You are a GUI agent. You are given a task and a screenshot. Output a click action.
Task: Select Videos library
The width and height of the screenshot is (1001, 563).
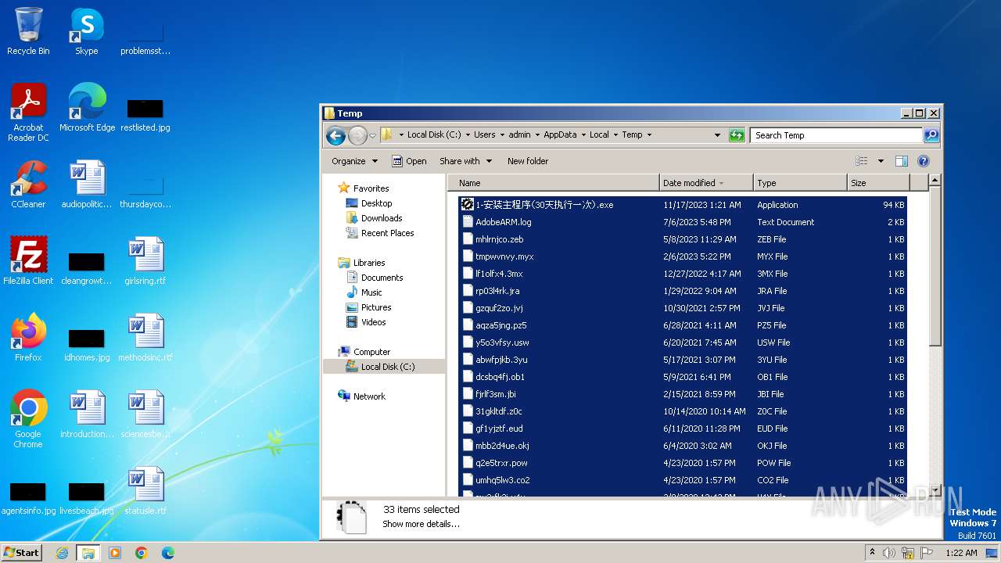(x=366, y=322)
